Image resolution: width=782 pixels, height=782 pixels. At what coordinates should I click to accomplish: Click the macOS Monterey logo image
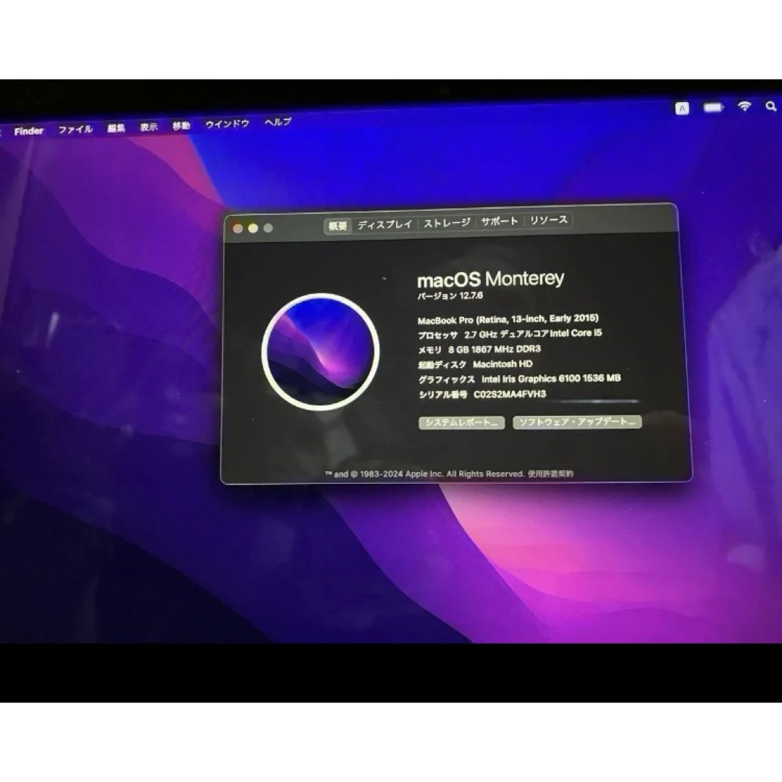point(320,352)
